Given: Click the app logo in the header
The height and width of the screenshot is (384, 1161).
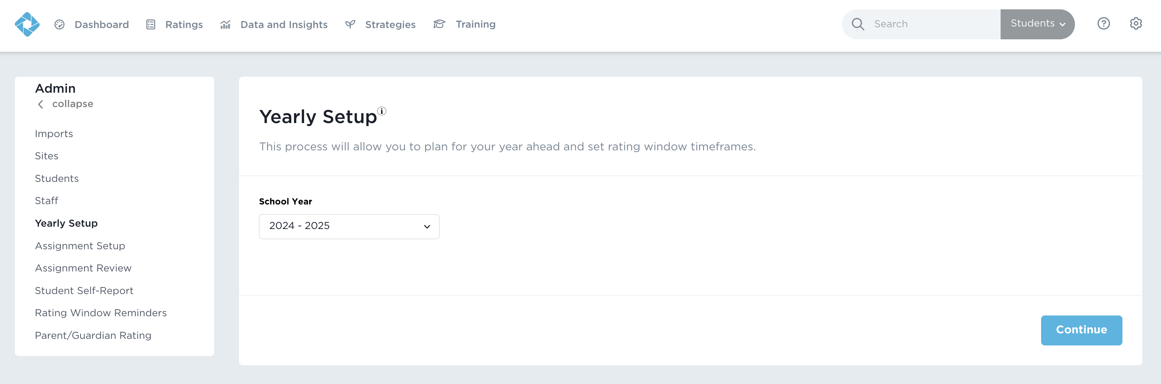Looking at the screenshot, I should coord(27,24).
